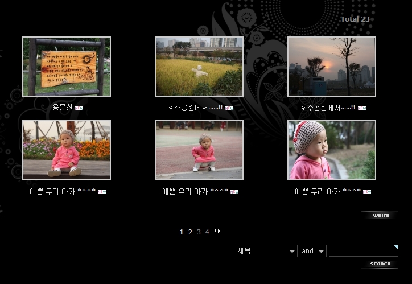Open the close-up baby in knit hat thumbnail
This screenshot has height=284, width=412.
point(332,150)
